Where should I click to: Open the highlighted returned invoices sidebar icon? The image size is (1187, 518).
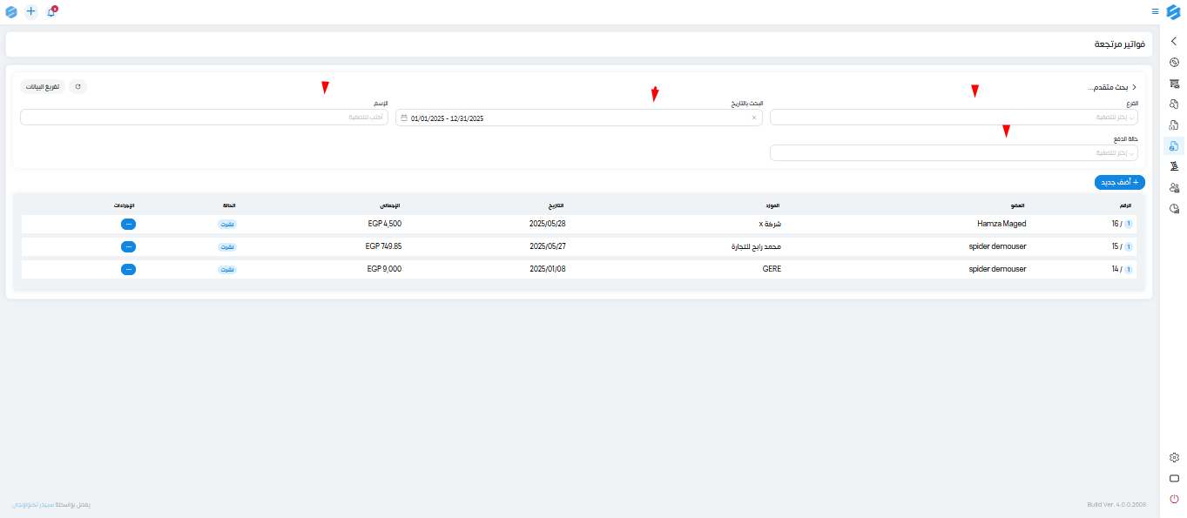[1174, 145]
